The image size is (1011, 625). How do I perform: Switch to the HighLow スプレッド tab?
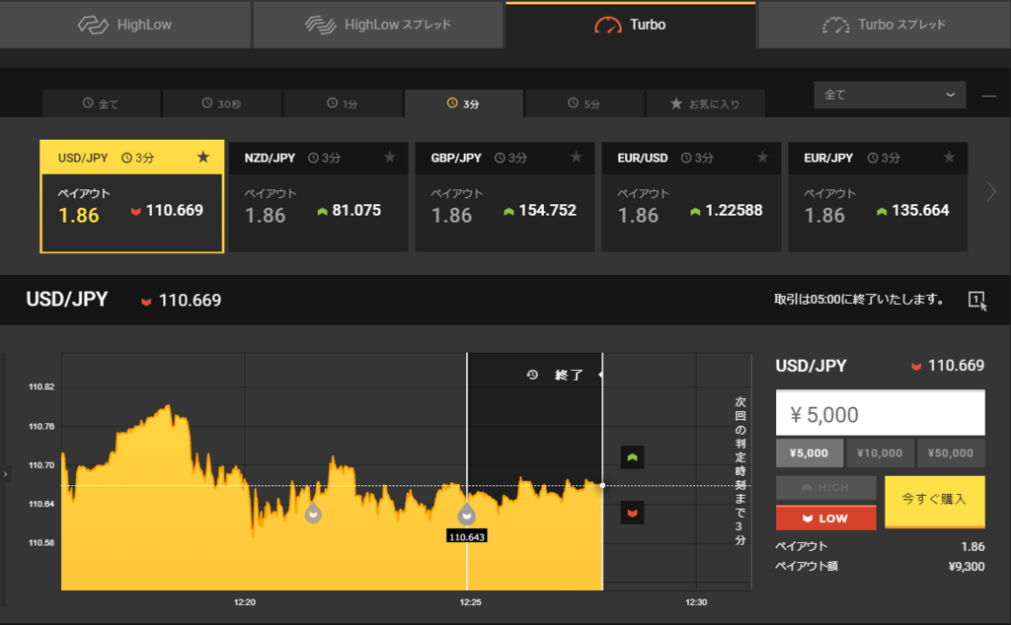tap(378, 25)
